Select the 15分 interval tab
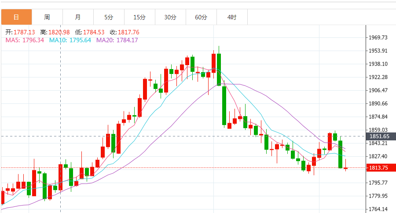396x213 pixels. (139, 17)
